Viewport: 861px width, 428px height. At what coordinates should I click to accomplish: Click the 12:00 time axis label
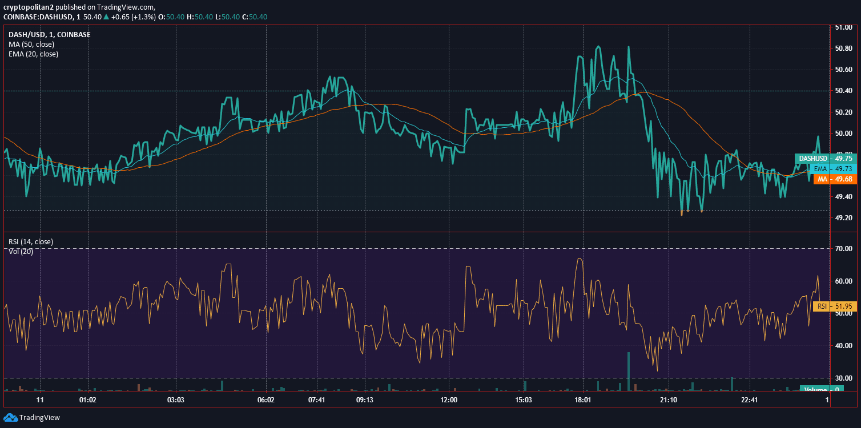449,400
